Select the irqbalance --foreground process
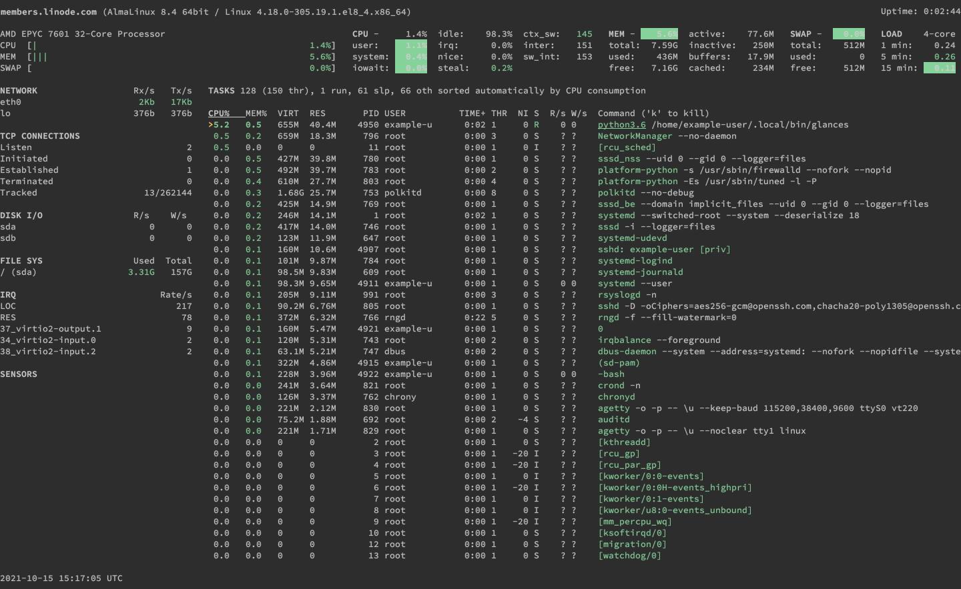The height and width of the screenshot is (589, 961). [659, 340]
